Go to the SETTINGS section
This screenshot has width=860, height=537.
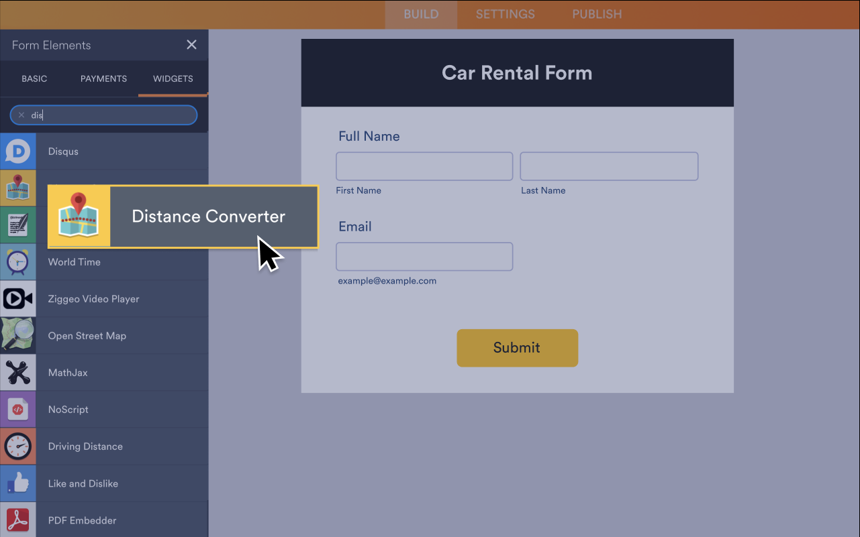505,14
